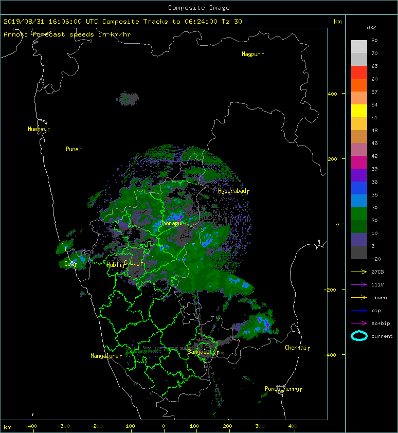This screenshot has height=433, width=398.
Task: Click the blue bip arrow legend icon
Action: point(359,311)
